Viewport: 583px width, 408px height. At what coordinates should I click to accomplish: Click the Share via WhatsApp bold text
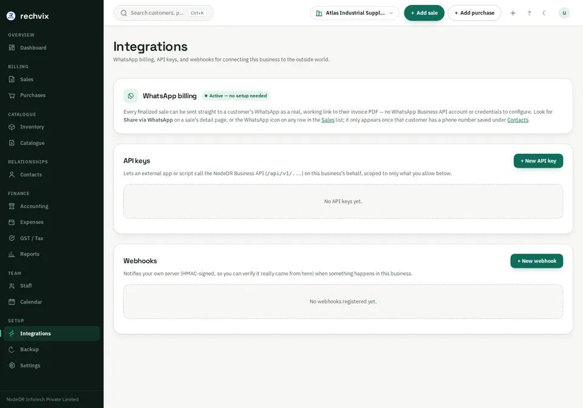148,120
